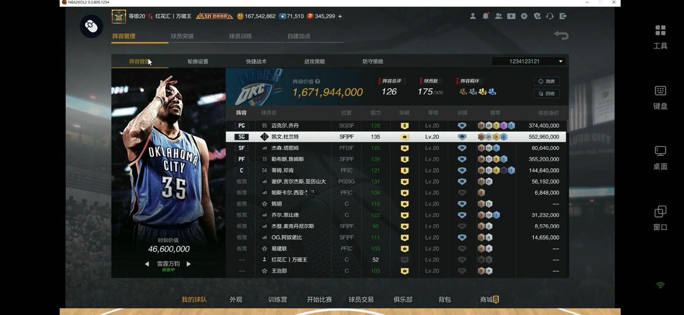The image size is (684, 315).
Task: Go to 开始比赛 in bottom menu
Action: 319,299
